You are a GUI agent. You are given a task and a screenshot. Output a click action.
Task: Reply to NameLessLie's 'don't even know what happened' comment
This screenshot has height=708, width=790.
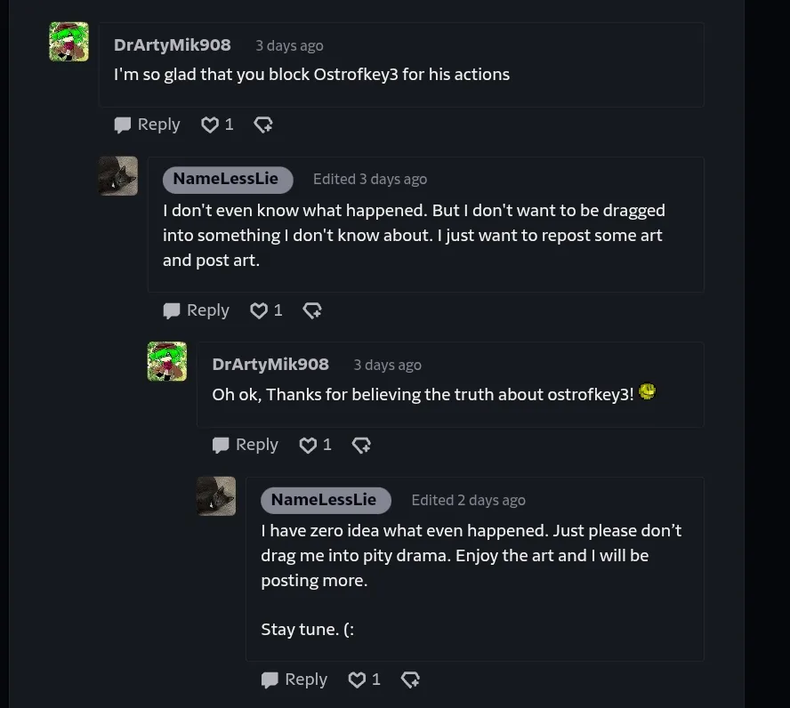tap(197, 310)
